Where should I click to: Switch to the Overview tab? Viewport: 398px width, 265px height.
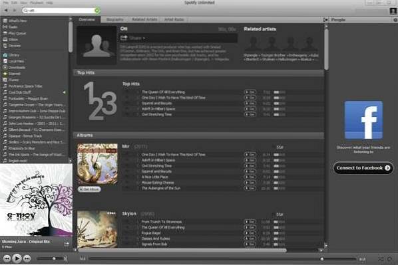click(x=87, y=19)
